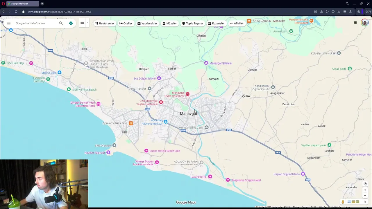372x209 pixels.
Task: Click the Merkez Külliye Cami marker
Action: click(207, 127)
